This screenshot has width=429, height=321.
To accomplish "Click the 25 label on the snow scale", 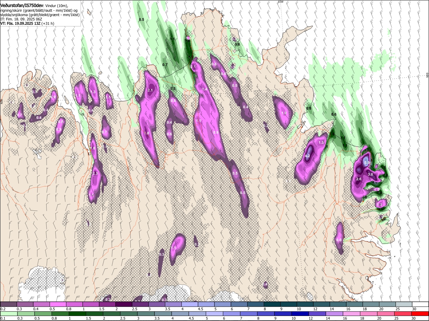I will [398, 309].
